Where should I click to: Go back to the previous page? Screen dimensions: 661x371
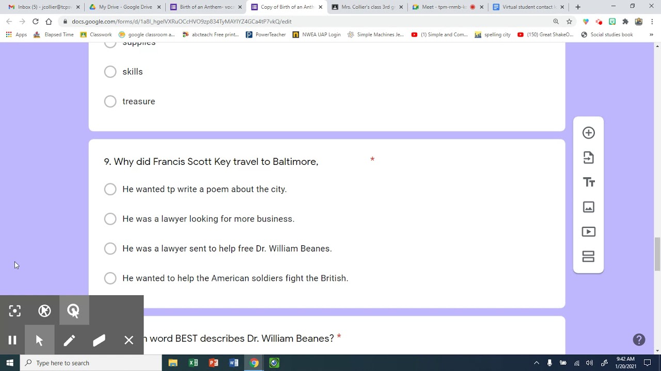pyautogui.click(x=9, y=22)
